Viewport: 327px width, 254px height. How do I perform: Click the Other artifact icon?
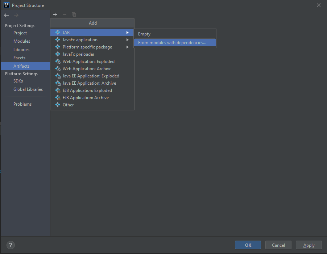(58, 105)
